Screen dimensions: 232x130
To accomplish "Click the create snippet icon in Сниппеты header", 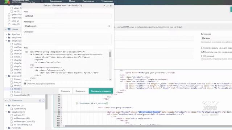I will point(40,100).
